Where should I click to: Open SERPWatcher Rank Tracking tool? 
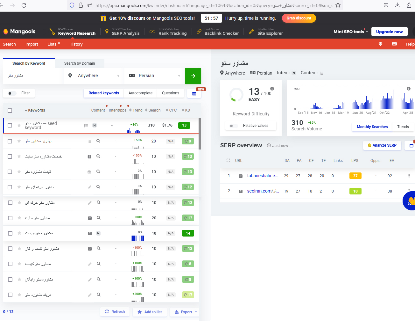click(168, 32)
